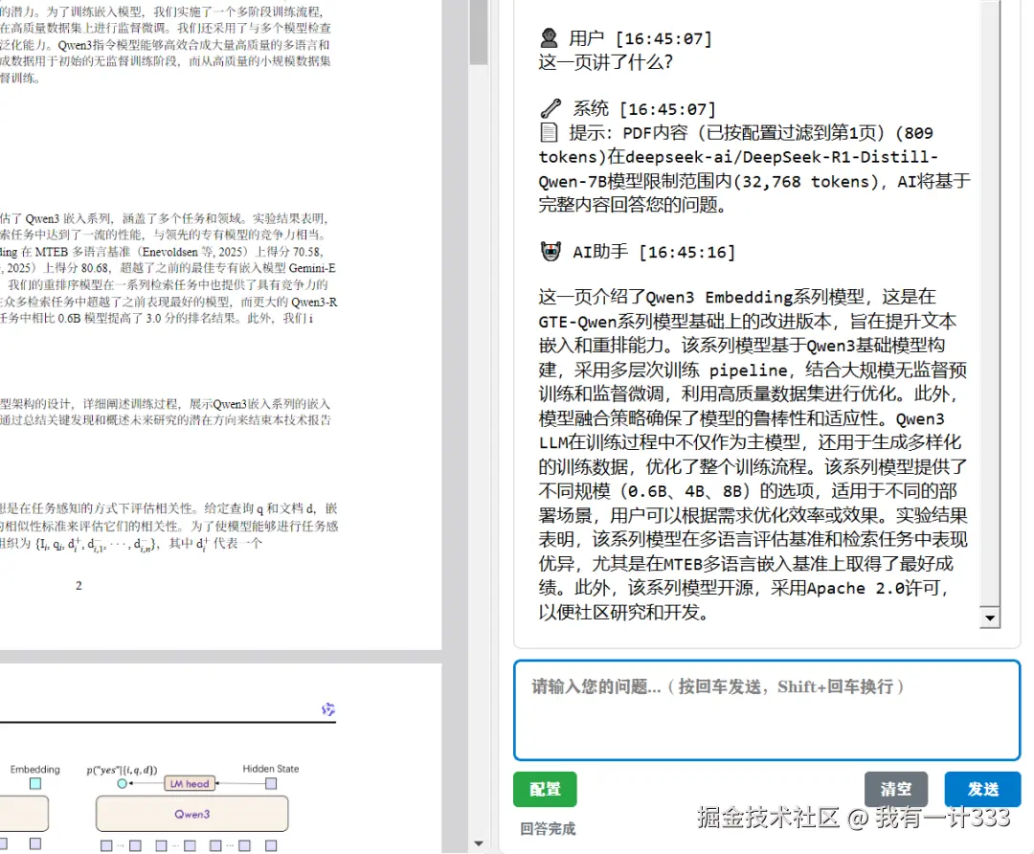Click the blue 发送 button
The height and width of the screenshot is (854, 1034).
coord(982,789)
